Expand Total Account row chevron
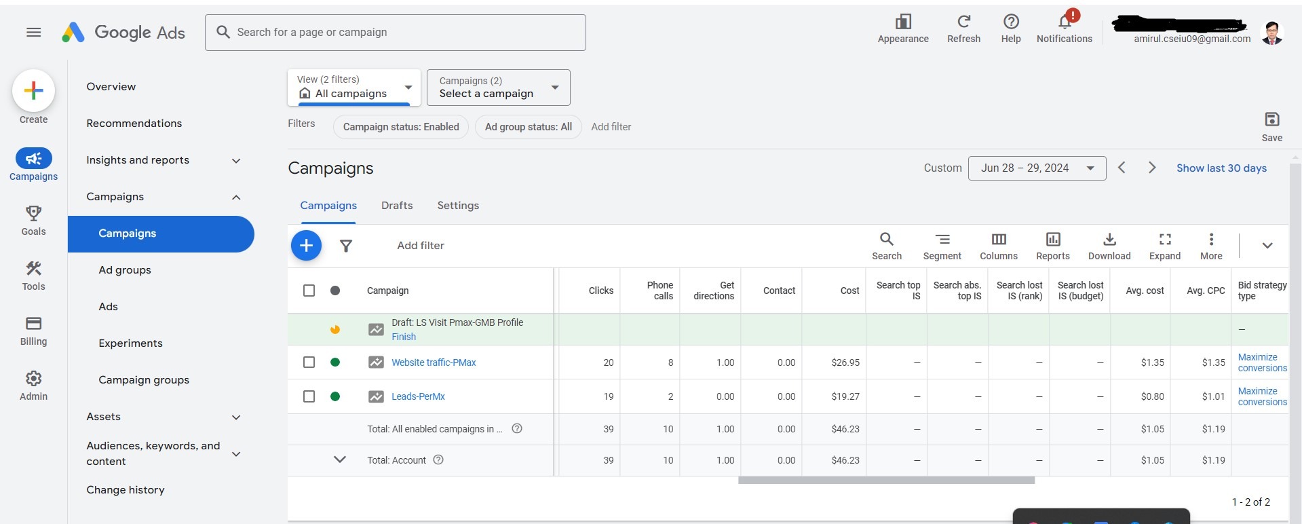This screenshot has width=1302, height=524. pos(340,460)
